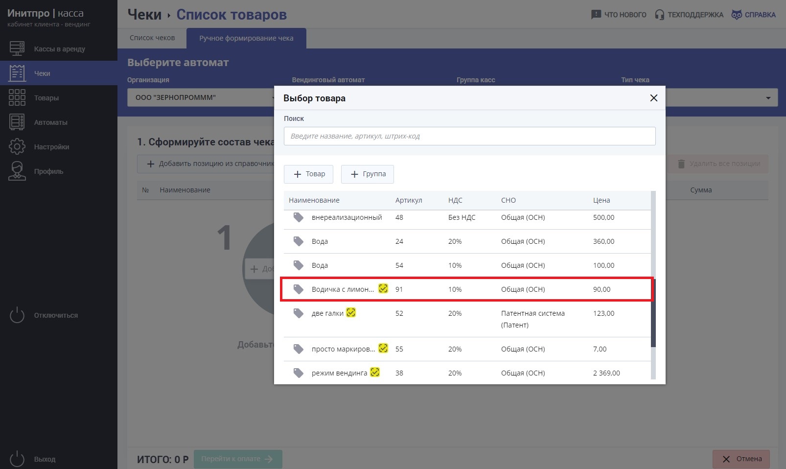This screenshot has height=469, width=786.
Task: Open Что нового notification icon
Action: [x=596, y=15]
